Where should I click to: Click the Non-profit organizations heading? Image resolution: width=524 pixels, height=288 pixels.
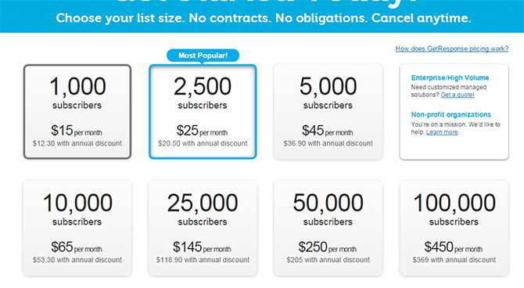[450, 114]
